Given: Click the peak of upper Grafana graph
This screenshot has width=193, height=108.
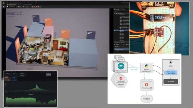Looking at the screenshot, I should [x=37, y=85].
